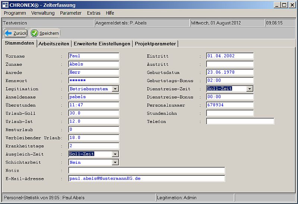298x204 pixels.
Task: Click Verbleibender Urlaub field showing 18.0
Action: point(94,137)
